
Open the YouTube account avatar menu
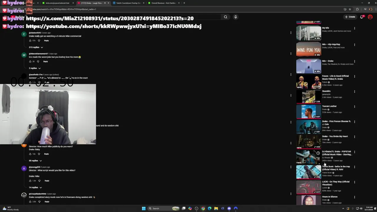click(x=370, y=17)
